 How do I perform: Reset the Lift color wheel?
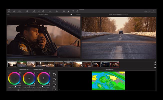(x=20, y=73)
